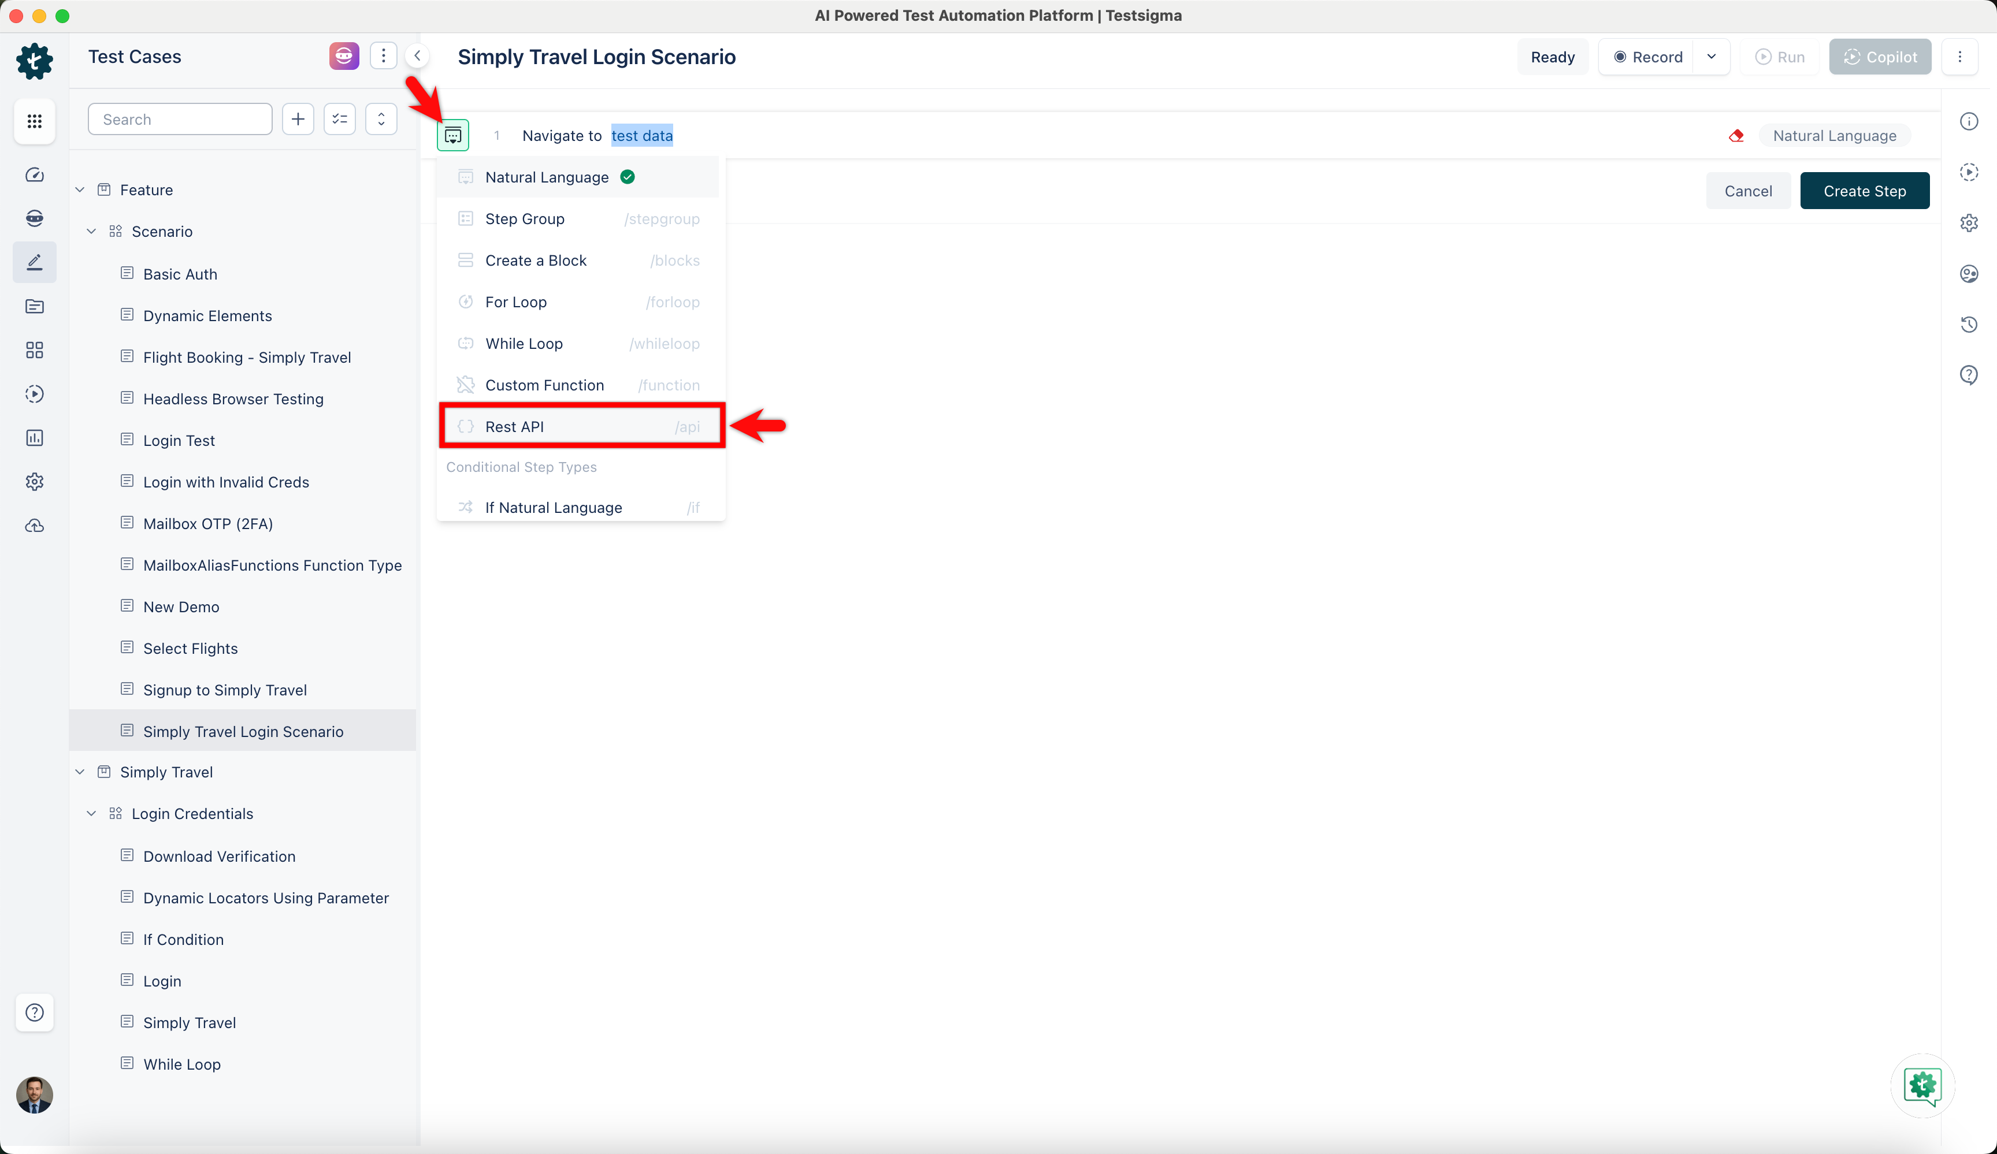Open the help icon in right panel
Viewport: 1997px width, 1154px height.
pos(1969,375)
